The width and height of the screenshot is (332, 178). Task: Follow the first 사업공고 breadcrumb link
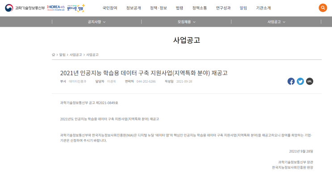(76, 55)
